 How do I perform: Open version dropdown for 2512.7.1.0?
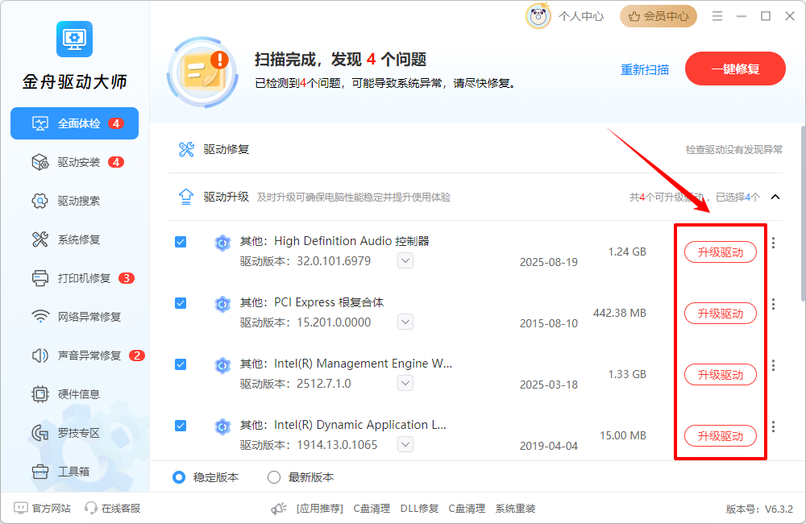tap(405, 383)
